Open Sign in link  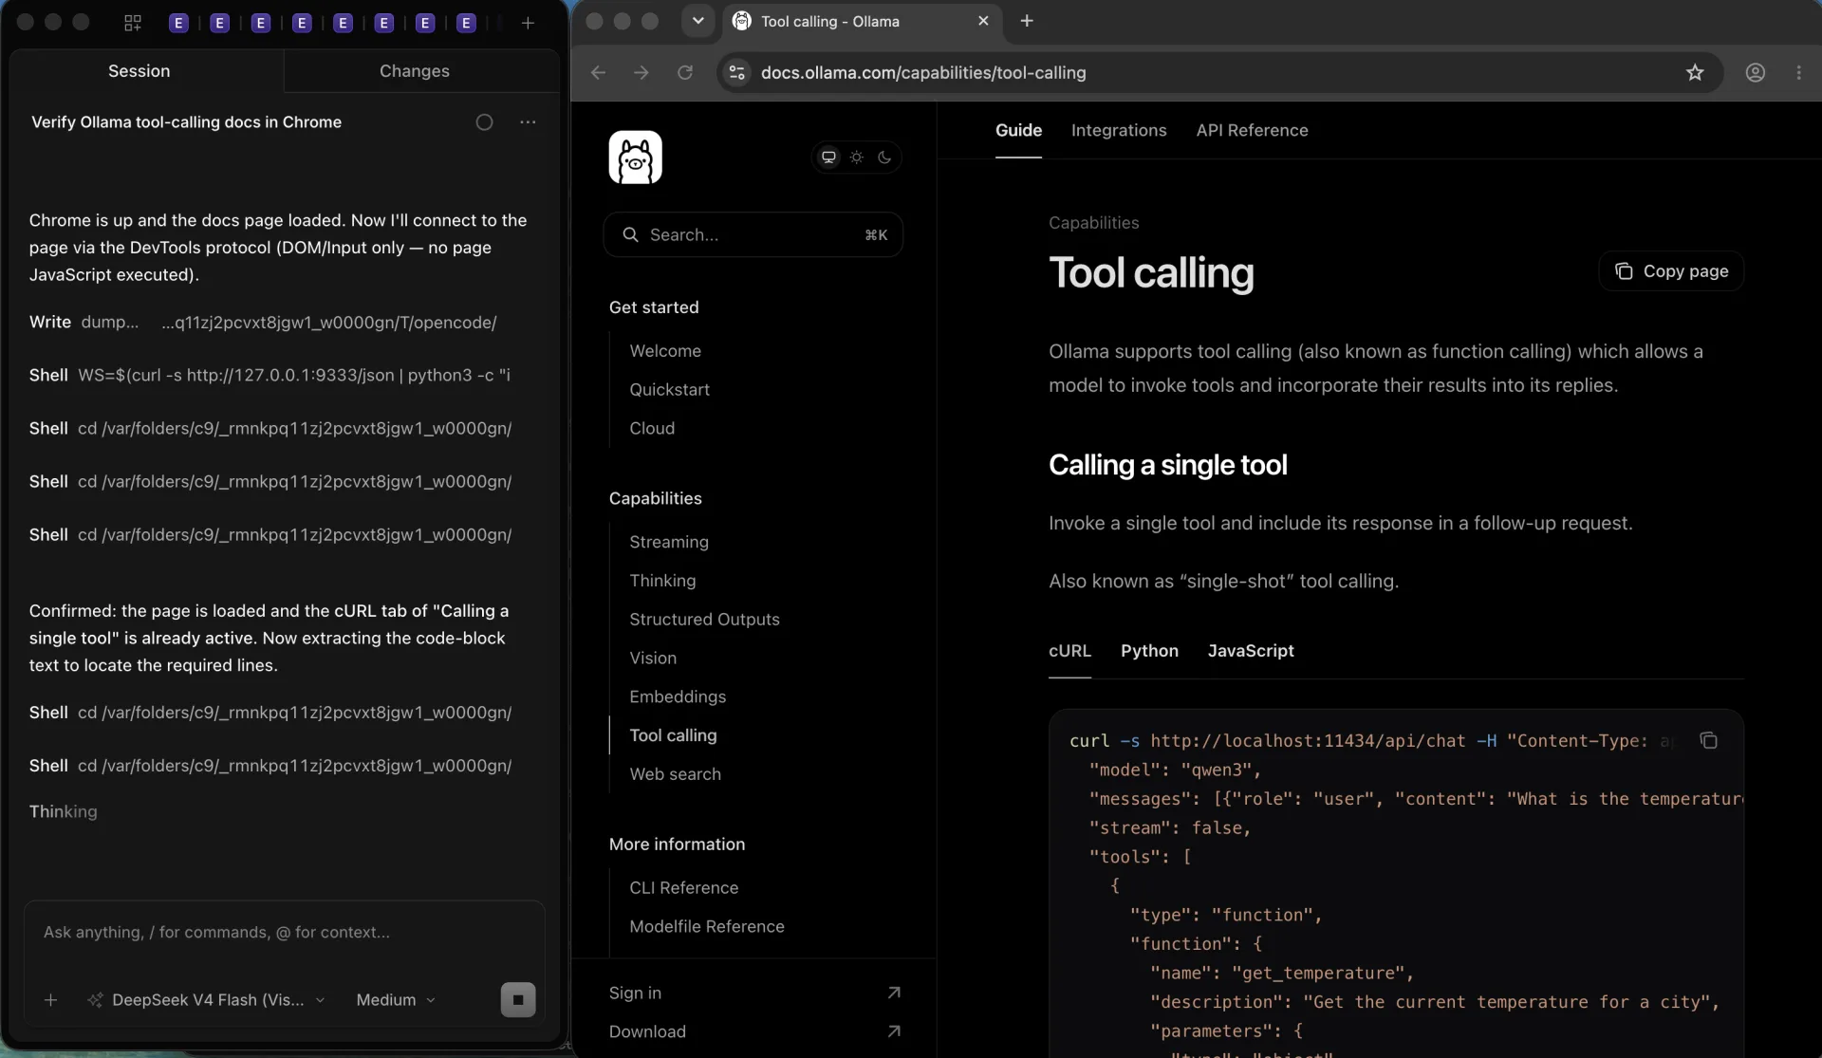pyautogui.click(x=754, y=993)
